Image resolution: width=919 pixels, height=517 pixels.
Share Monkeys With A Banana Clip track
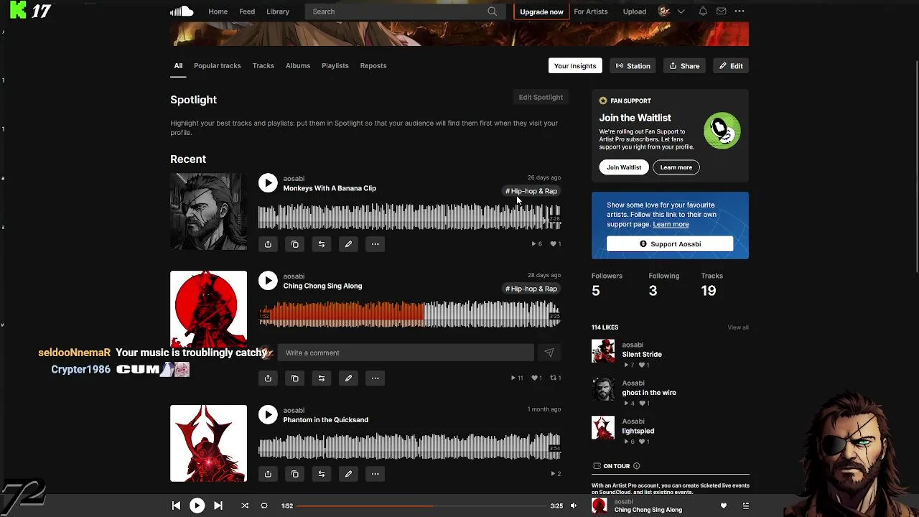coord(268,244)
